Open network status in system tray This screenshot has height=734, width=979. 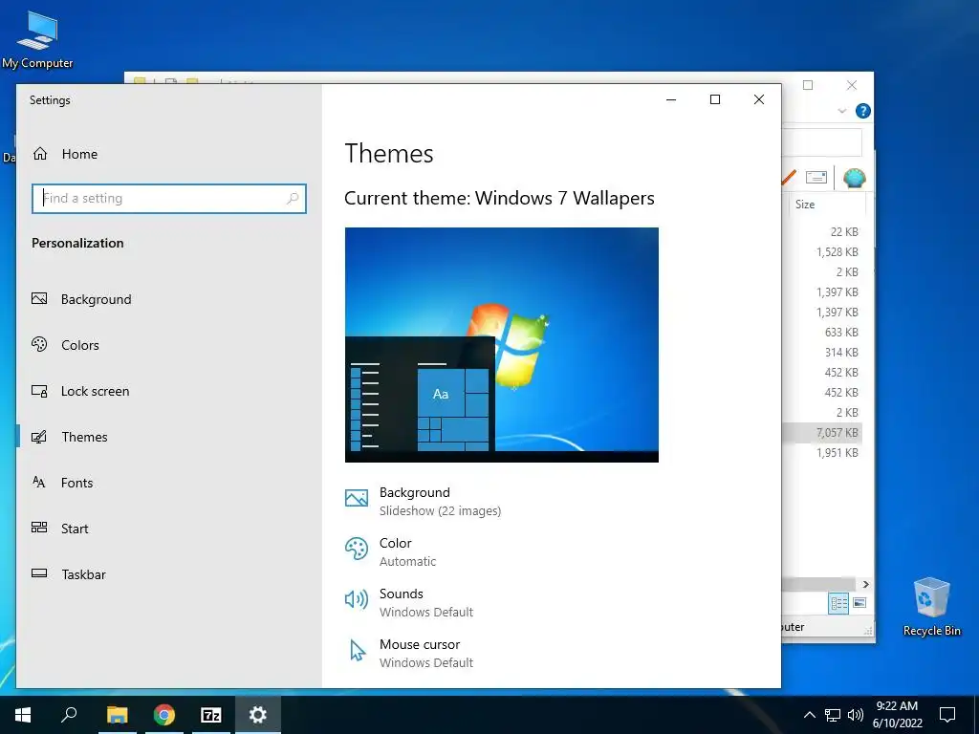click(x=833, y=715)
